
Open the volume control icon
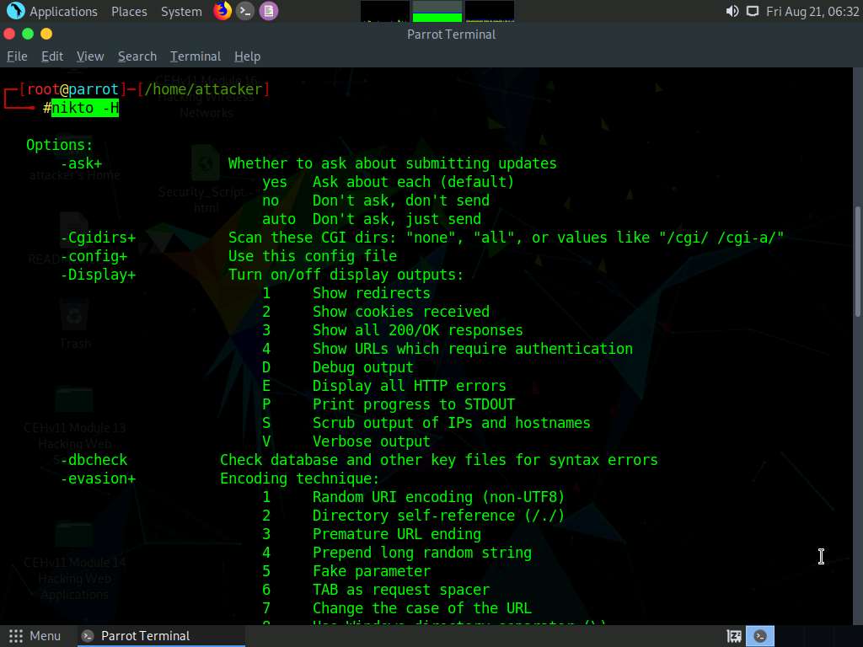point(732,12)
